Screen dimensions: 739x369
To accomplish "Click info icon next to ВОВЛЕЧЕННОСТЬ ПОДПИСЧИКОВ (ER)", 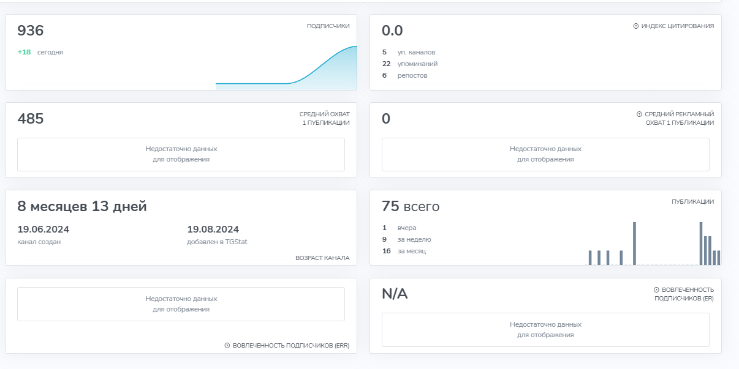I will [656, 290].
